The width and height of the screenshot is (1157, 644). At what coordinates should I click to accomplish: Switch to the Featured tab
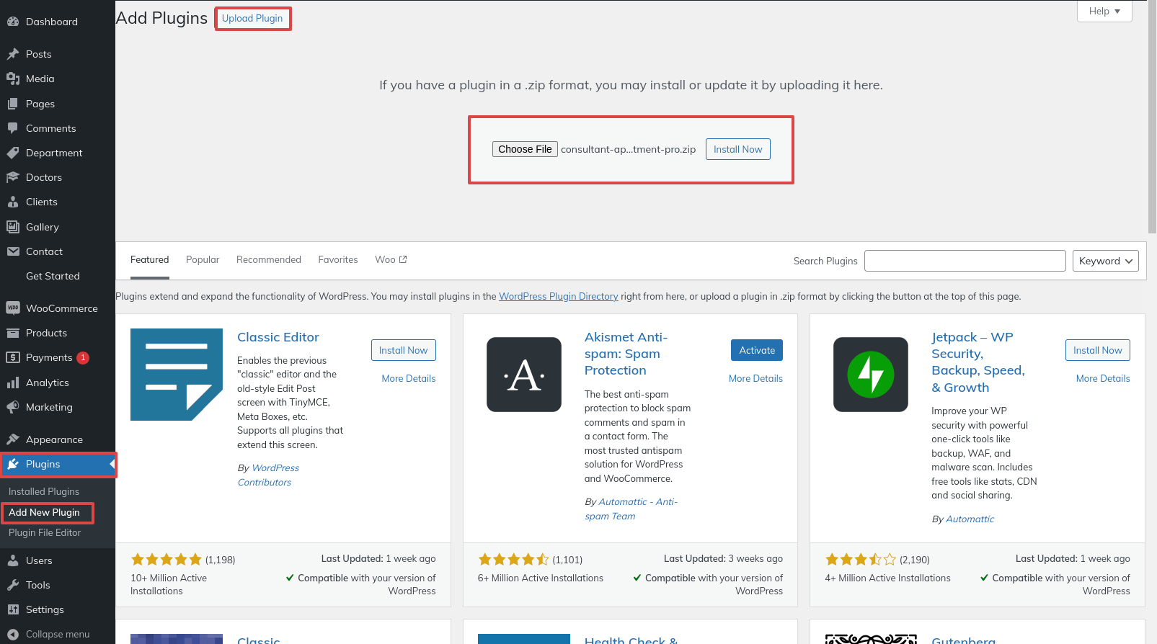point(150,260)
